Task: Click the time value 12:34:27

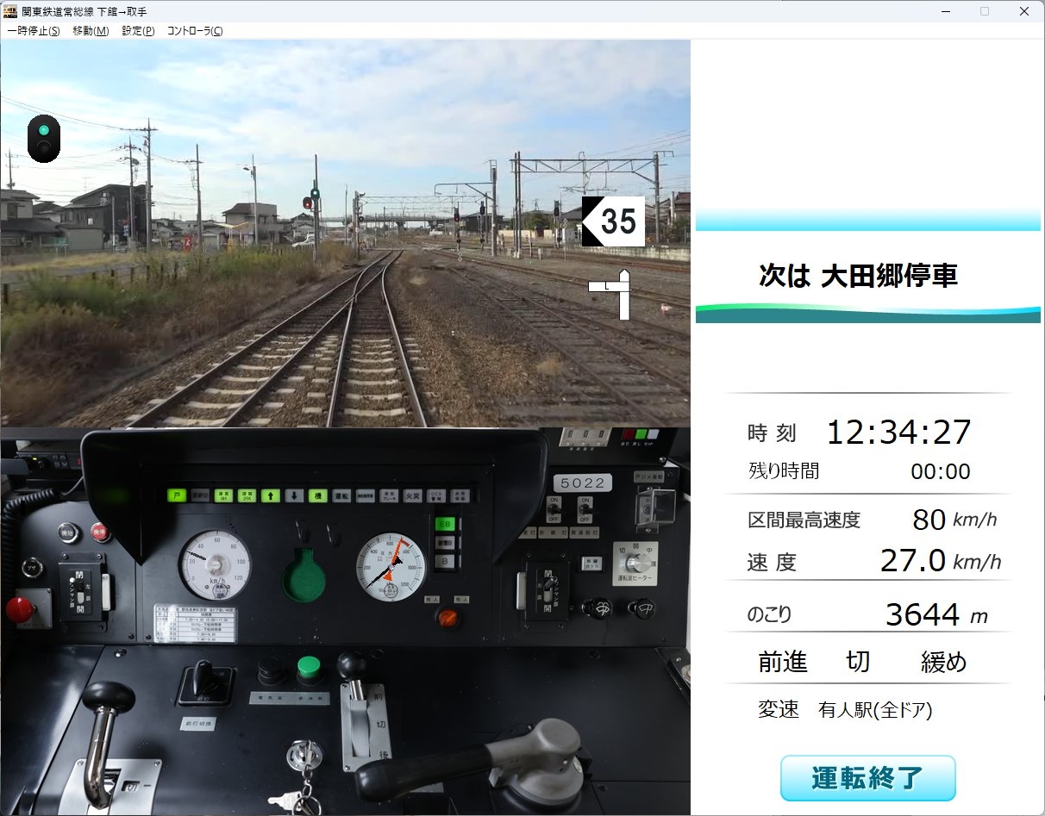Action: coord(898,432)
